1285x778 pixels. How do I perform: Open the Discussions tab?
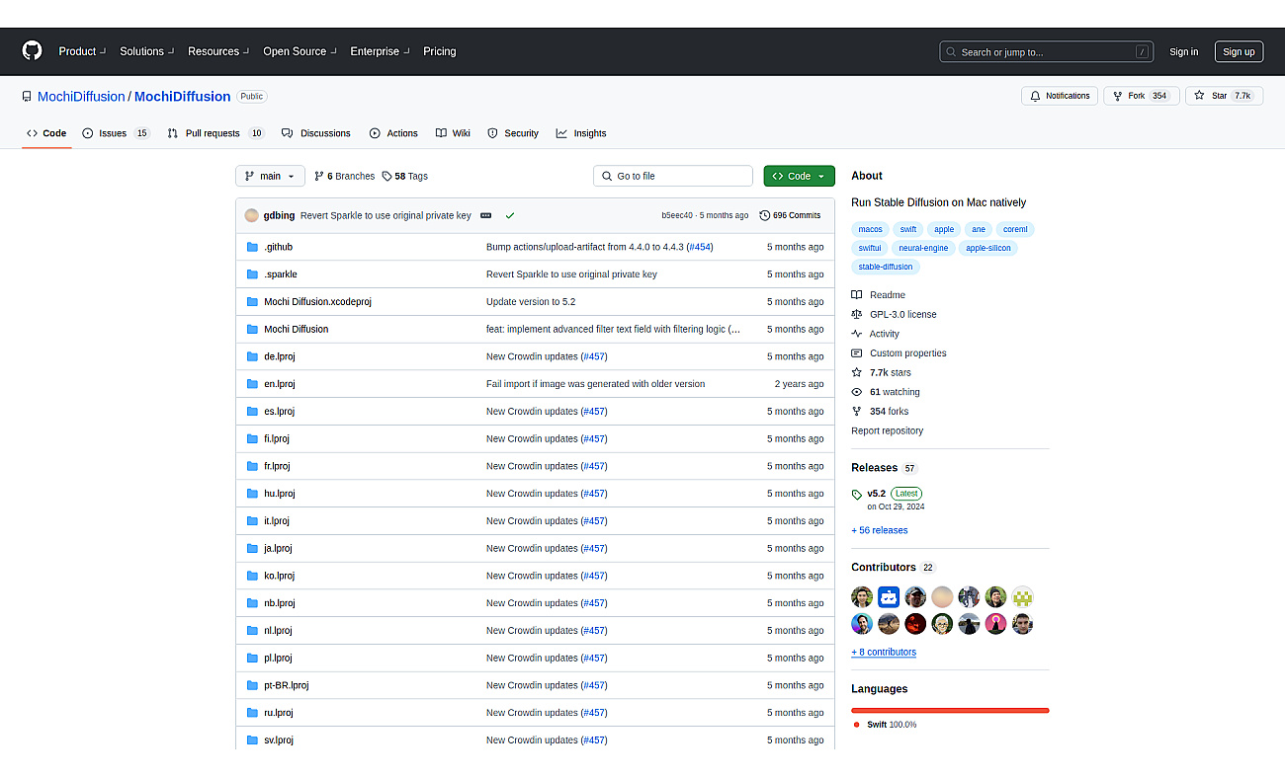[x=316, y=133]
